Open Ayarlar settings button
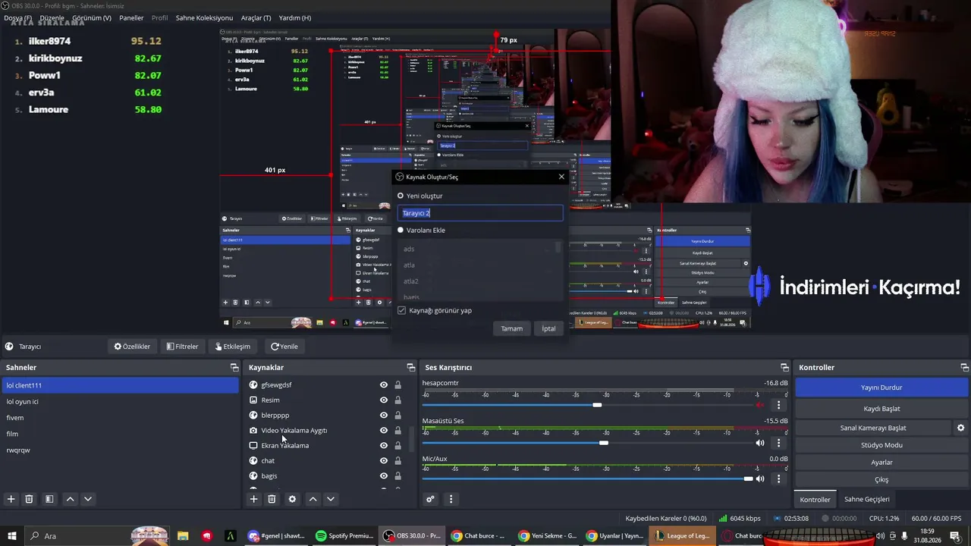 [881, 463]
